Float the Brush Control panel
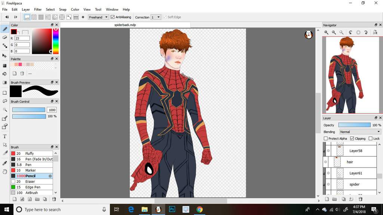This screenshot has height=215, width=383. tap(52, 101)
